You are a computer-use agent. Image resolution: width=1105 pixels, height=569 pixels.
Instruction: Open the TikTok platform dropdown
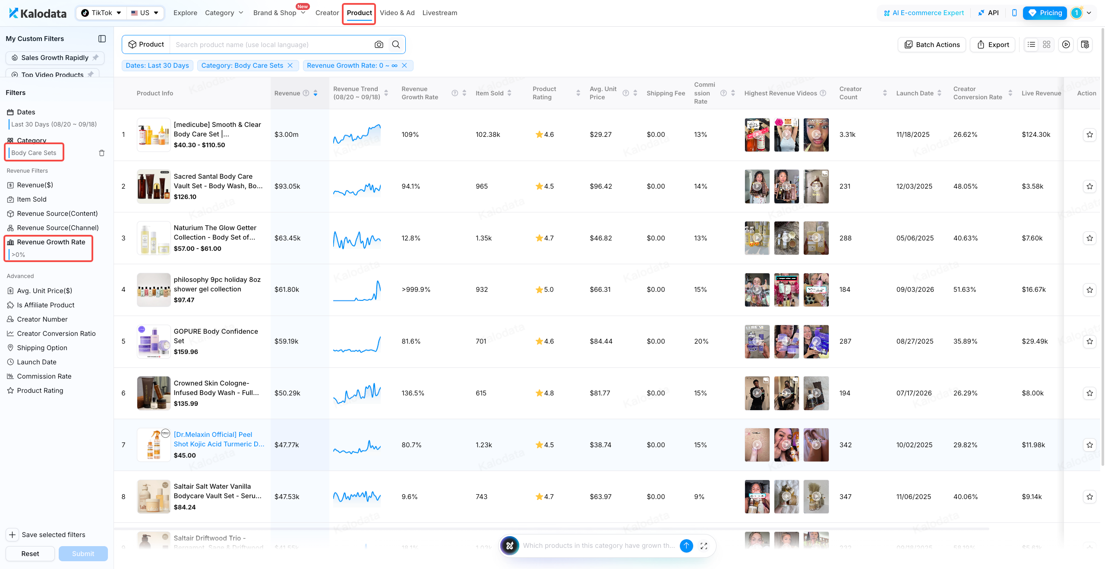[x=101, y=13]
